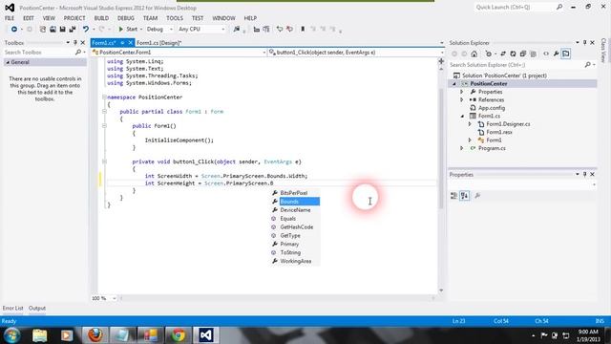The width and height of the screenshot is (611, 344).
Task: Click the View Code icon in Solution Explorer
Action: tap(546, 54)
